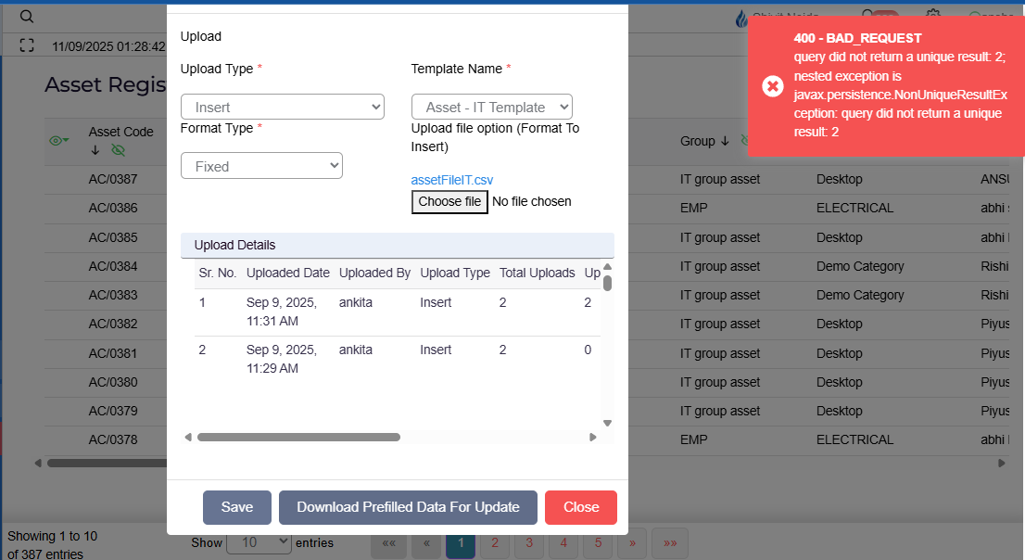The image size is (1025, 560).
Task: Jump to last page with »» button
Action: click(669, 543)
